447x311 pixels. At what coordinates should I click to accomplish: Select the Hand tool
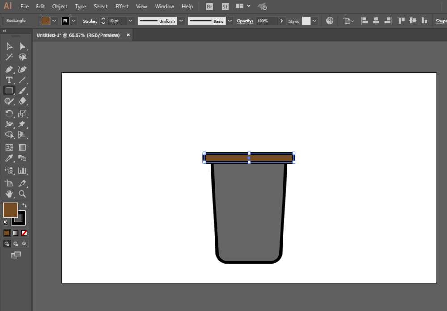click(x=9, y=194)
